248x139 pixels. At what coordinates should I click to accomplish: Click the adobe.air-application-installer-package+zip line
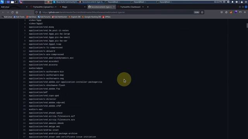coord(65,82)
